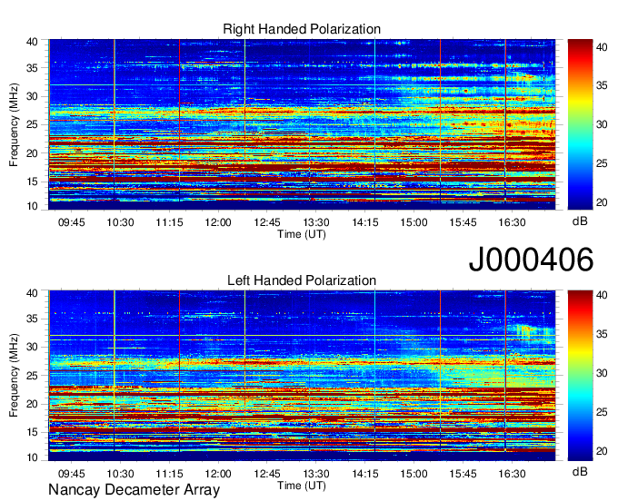Click the '20' dB value on the lower colorbar
The image size is (618, 501).
pyautogui.click(x=602, y=451)
